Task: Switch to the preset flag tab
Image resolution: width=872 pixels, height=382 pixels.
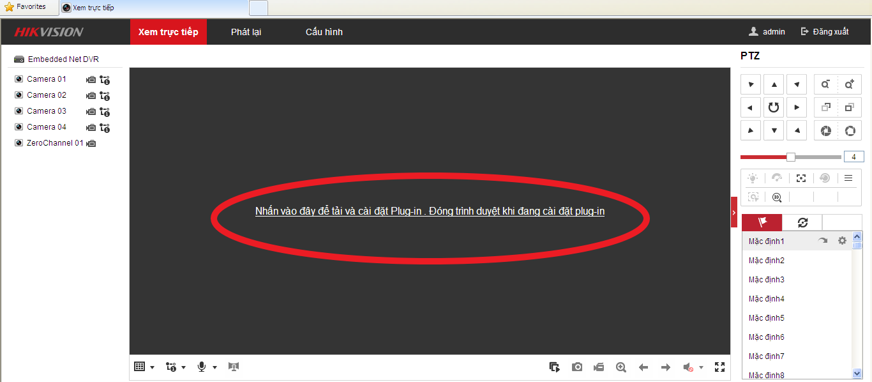Action: tap(762, 222)
